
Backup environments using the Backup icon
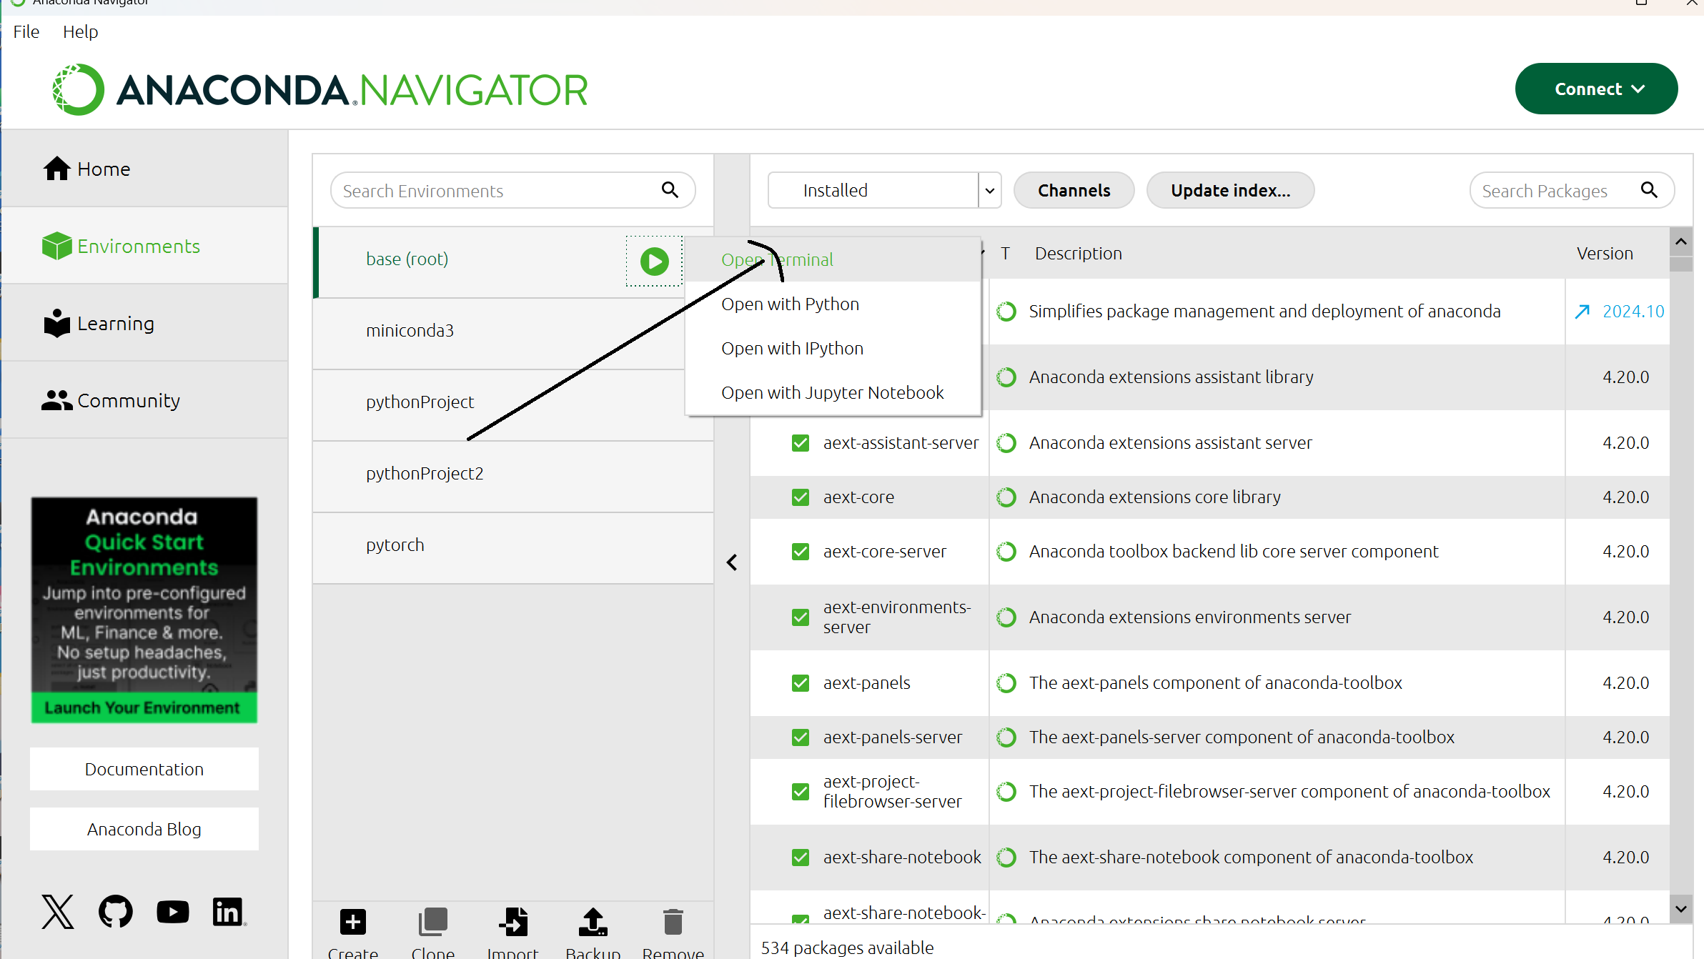[x=593, y=922]
